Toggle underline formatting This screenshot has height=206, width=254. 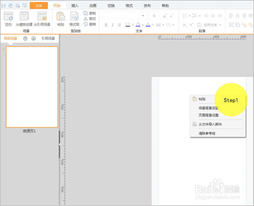click(119, 25)
